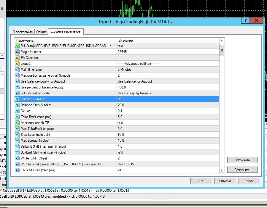Click icon beside Use Balance/Equity for AutoLot

[x=17, y=81]
